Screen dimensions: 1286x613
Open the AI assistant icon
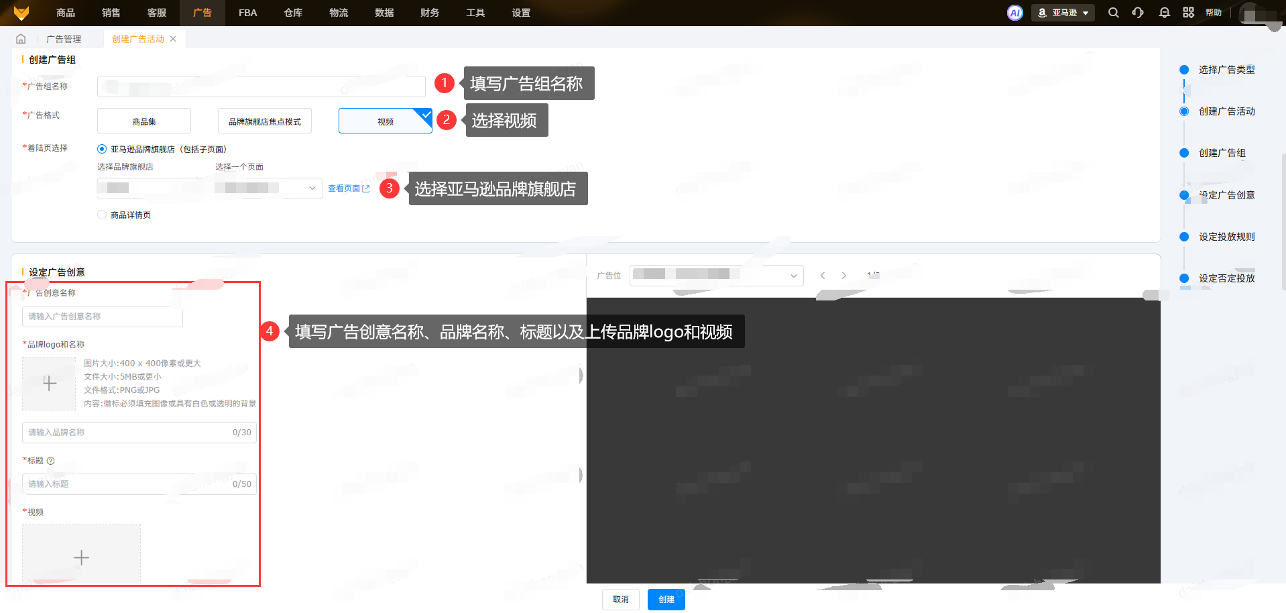click(1015, 13)
